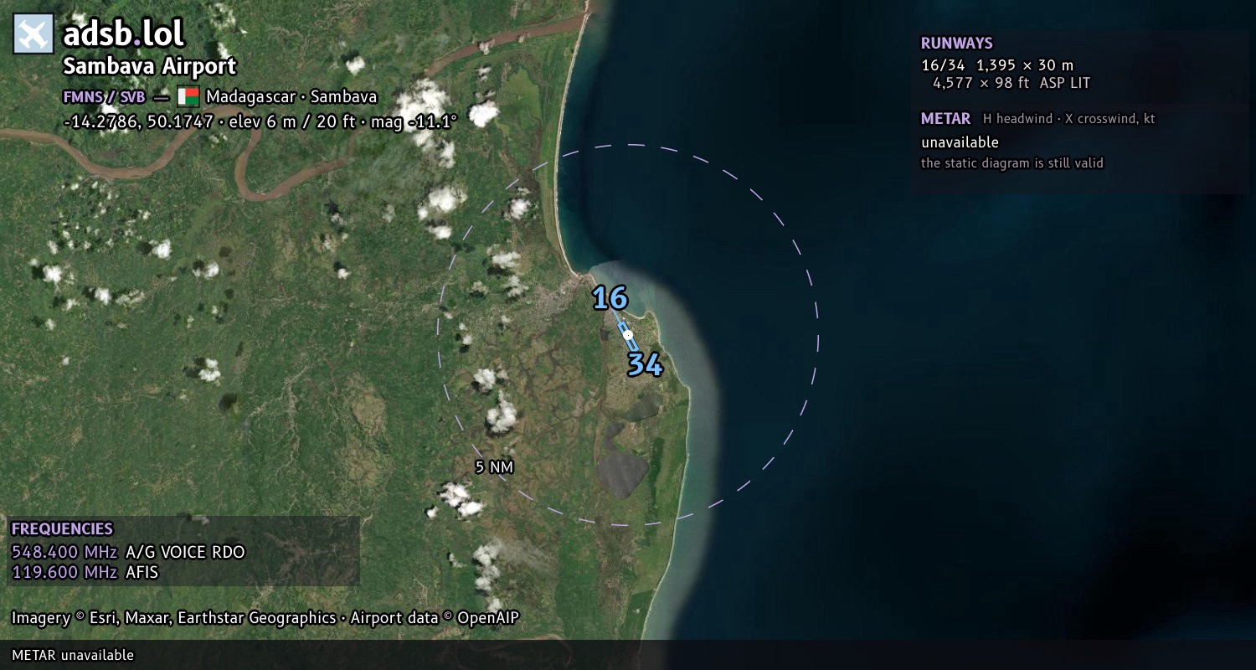Click the METAR unavailable status bar message
The image size is (1256, 670).
tap(73, 655)
